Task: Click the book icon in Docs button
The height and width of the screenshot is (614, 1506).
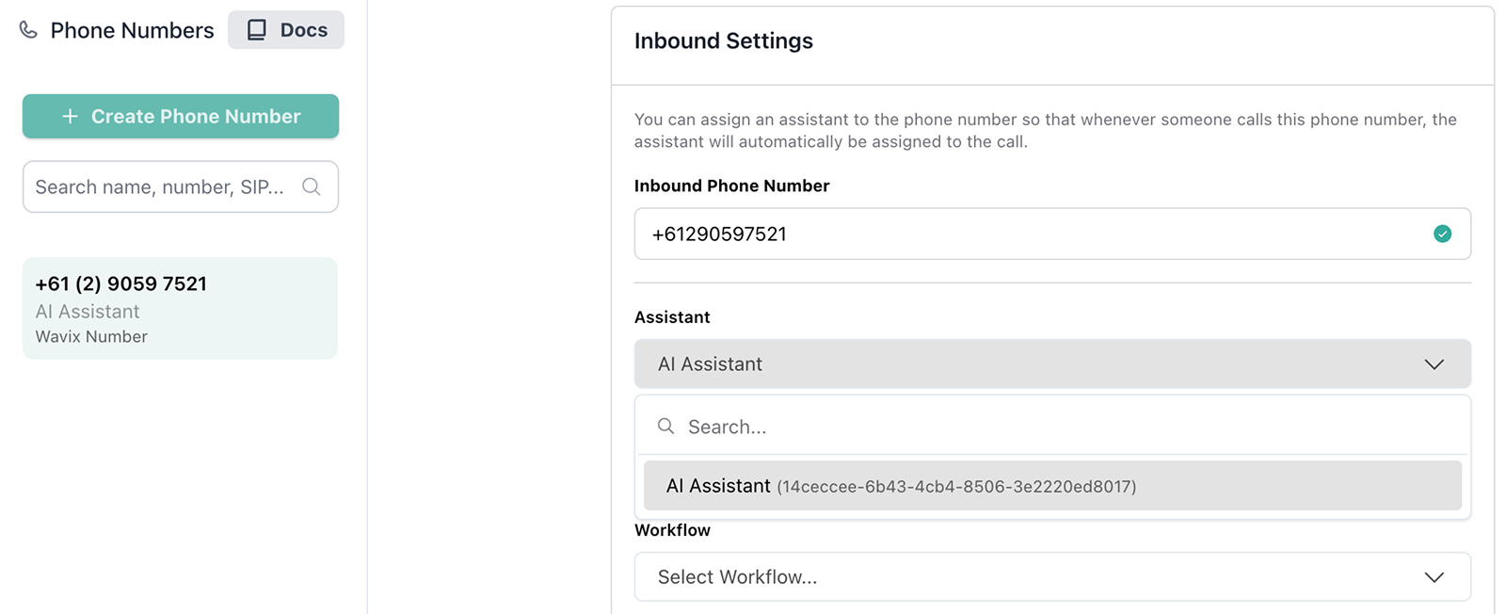Action: coord(256,30)
